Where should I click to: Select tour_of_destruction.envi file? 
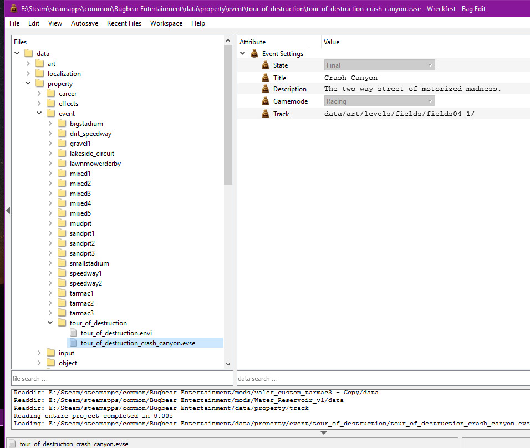(116, 333)
